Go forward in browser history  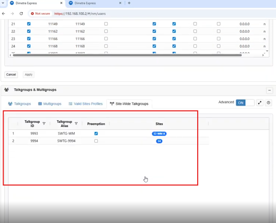click(x=12, y=13)
